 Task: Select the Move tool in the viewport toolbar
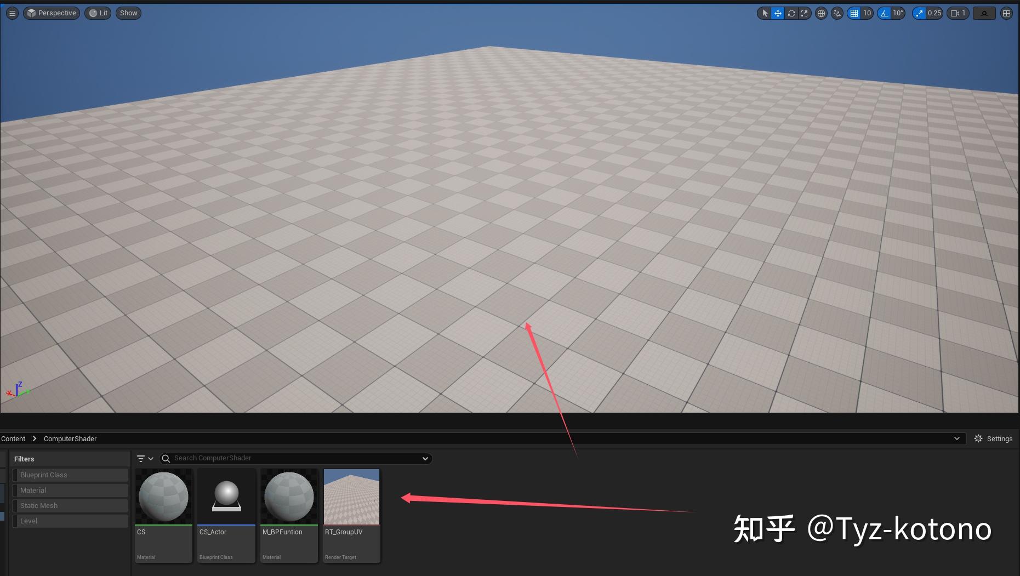point(778,13)
